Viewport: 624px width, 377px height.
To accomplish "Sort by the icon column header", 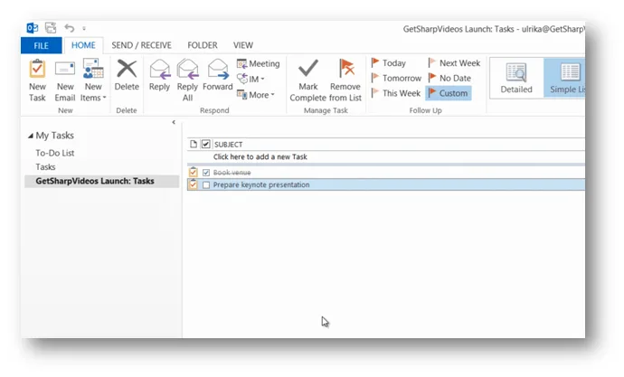I will (194, 144).
